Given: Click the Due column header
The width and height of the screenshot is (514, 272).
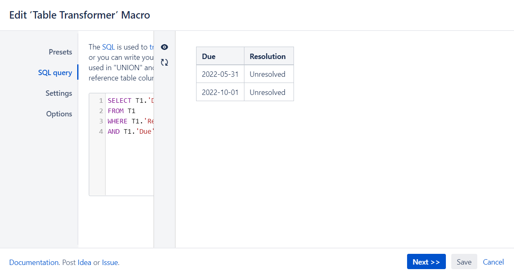Looking at the screenshot, I should 208,56.
